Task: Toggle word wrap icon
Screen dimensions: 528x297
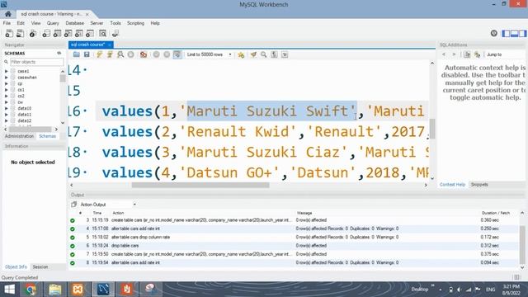Action: tap(285, 54)
